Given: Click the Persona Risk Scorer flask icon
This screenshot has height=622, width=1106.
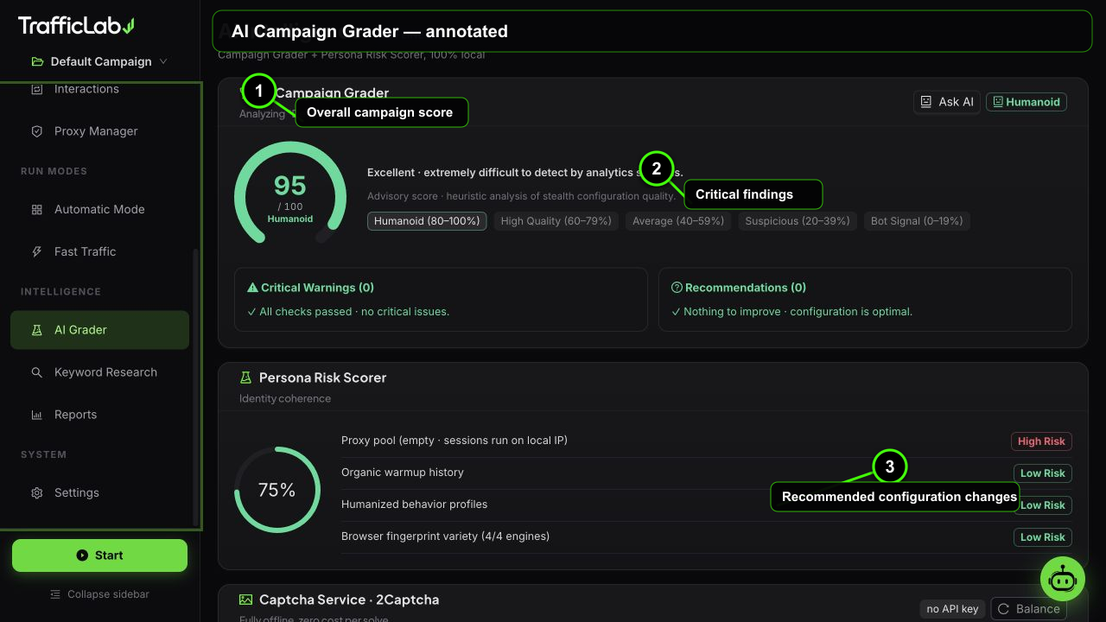Looking at the screenshot, I should pos(245,378).
